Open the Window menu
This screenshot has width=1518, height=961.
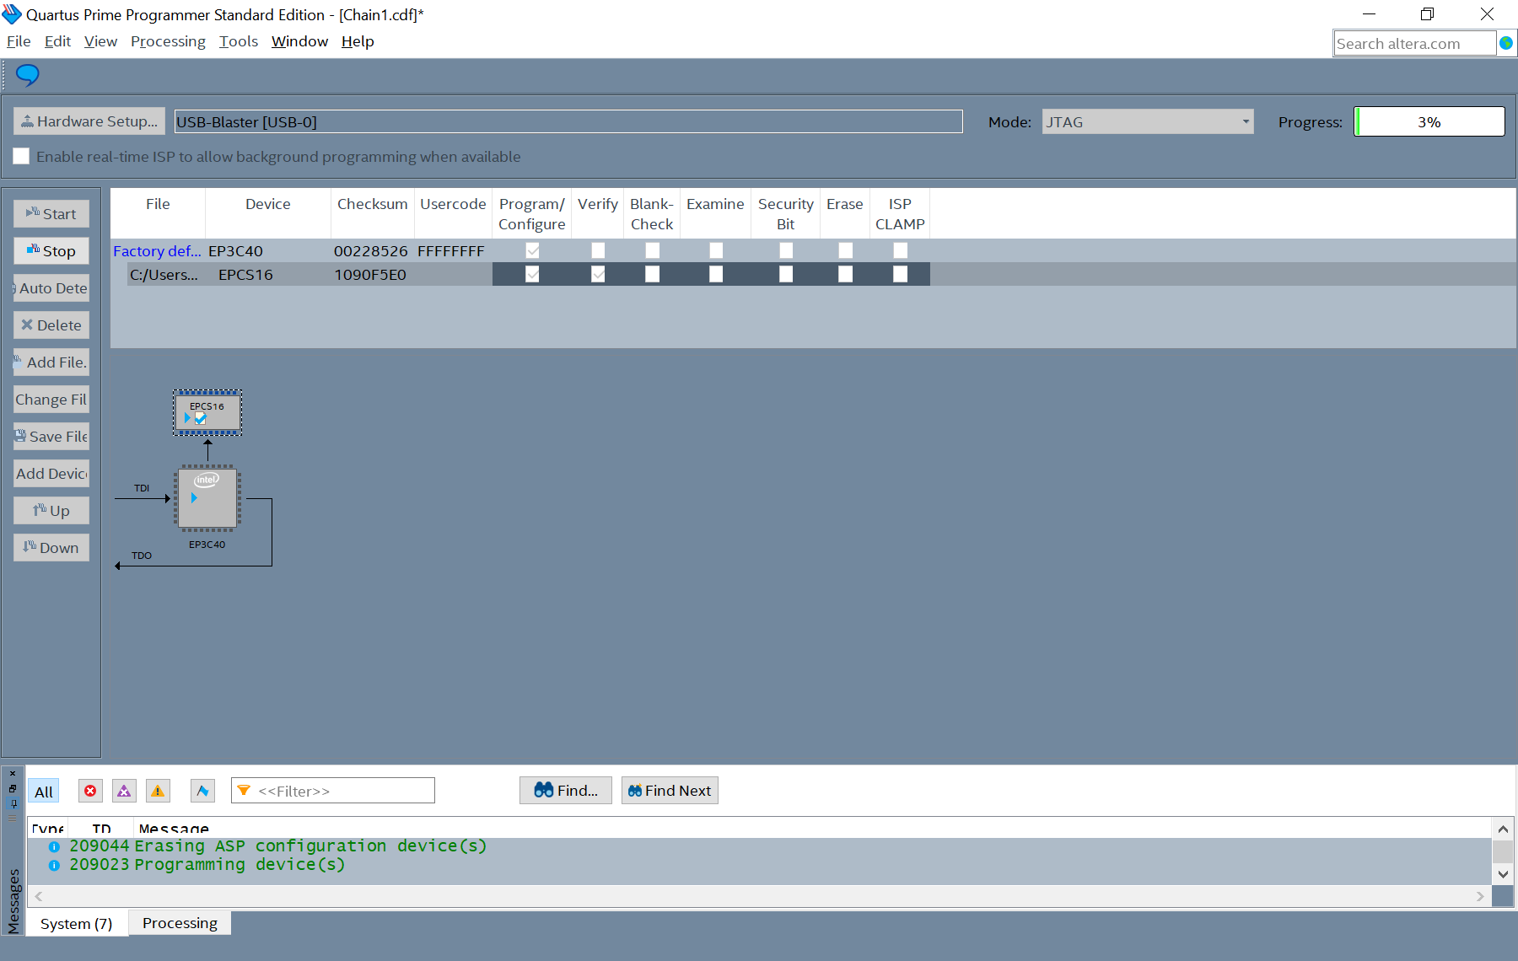[299, 41]
